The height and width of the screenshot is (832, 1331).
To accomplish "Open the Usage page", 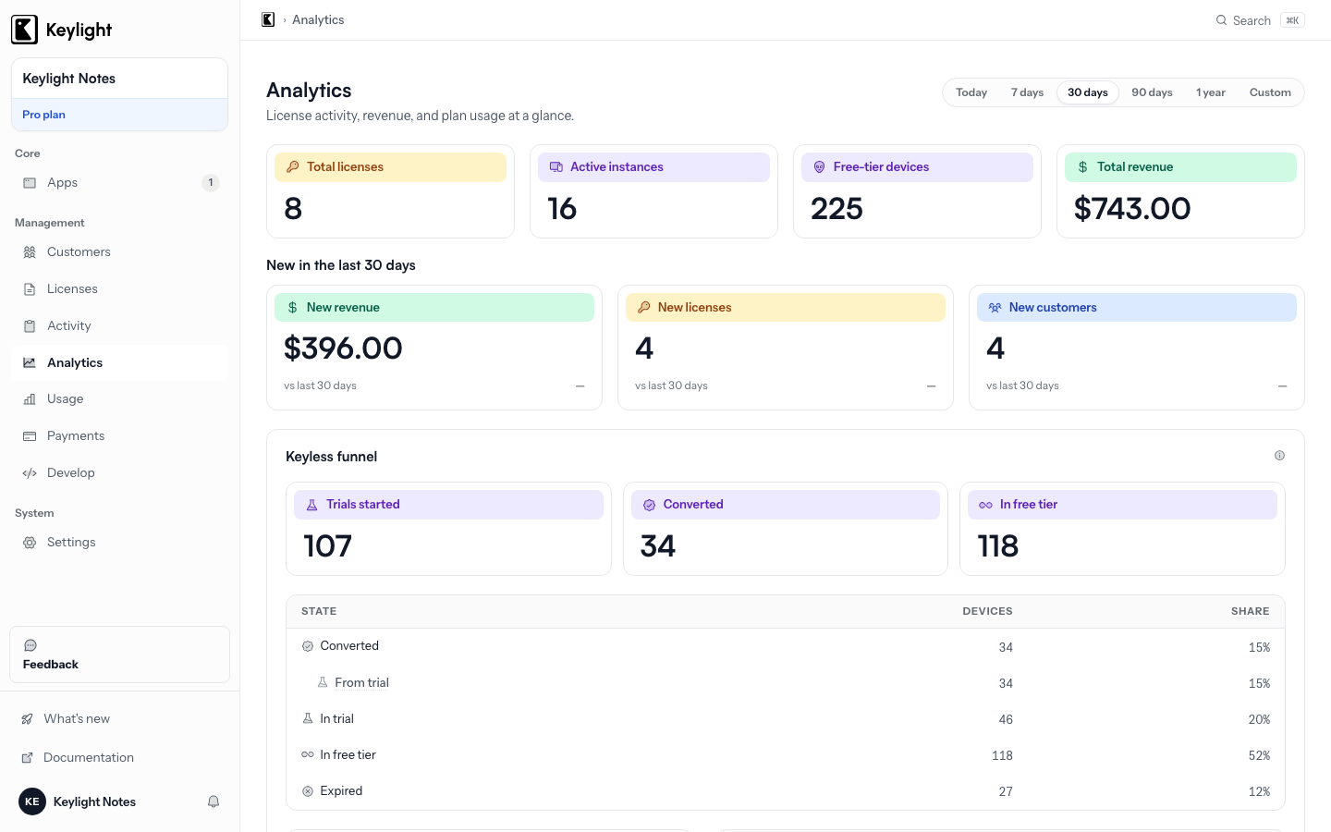I will 119,399.
